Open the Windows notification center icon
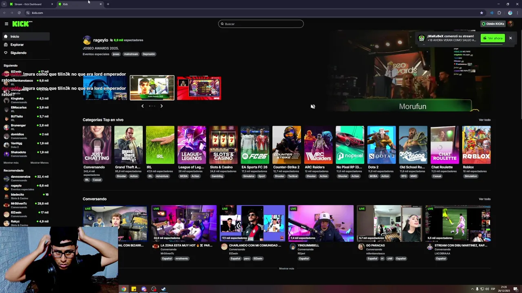522x293 pixels. (x=515, y=289)
